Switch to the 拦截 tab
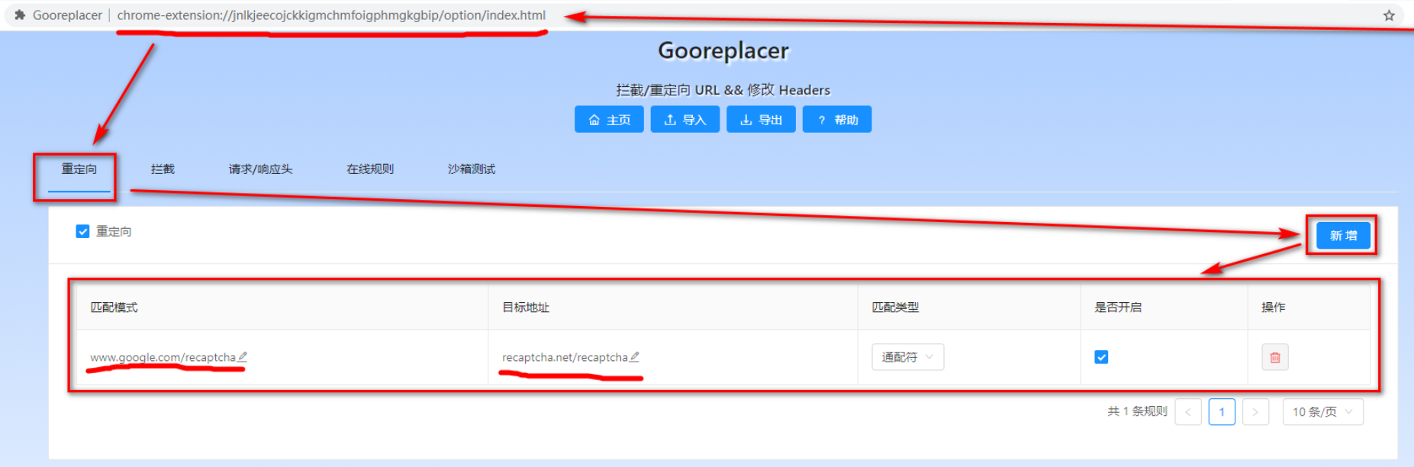 point(163,169)
